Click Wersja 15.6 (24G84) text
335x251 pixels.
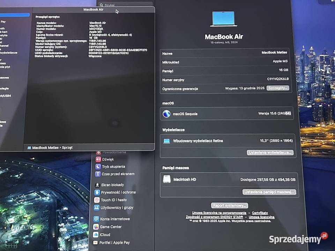[275, 113]
